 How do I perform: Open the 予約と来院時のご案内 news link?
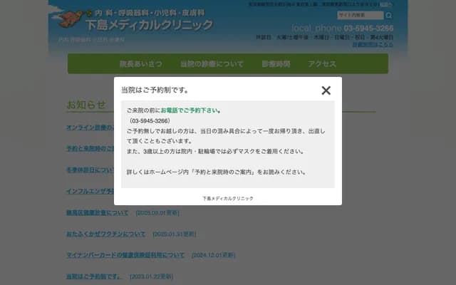click(x=90, y=148)
